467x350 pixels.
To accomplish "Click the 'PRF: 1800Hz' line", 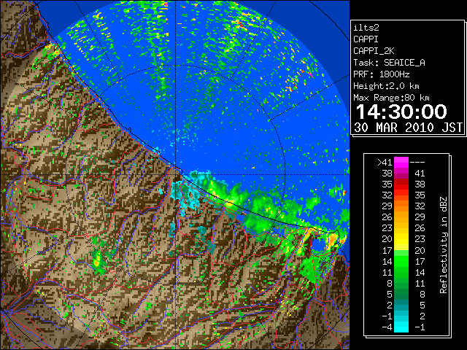I will click(381, 74).
